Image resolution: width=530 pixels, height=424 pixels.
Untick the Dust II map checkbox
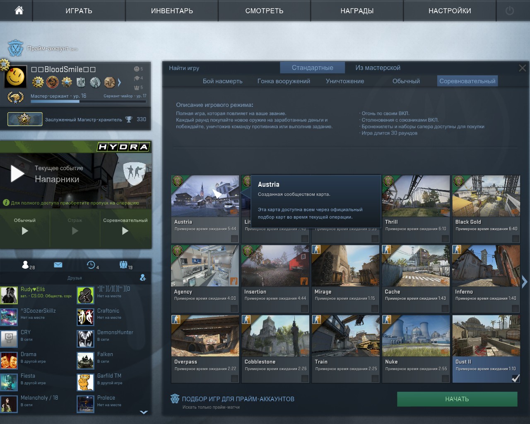coord(516,378)
